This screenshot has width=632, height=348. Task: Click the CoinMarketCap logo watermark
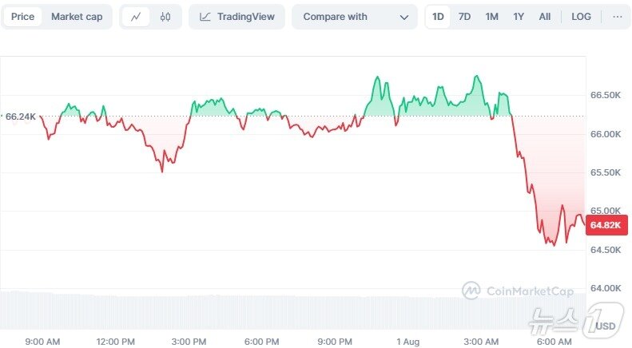pos(518,291)
